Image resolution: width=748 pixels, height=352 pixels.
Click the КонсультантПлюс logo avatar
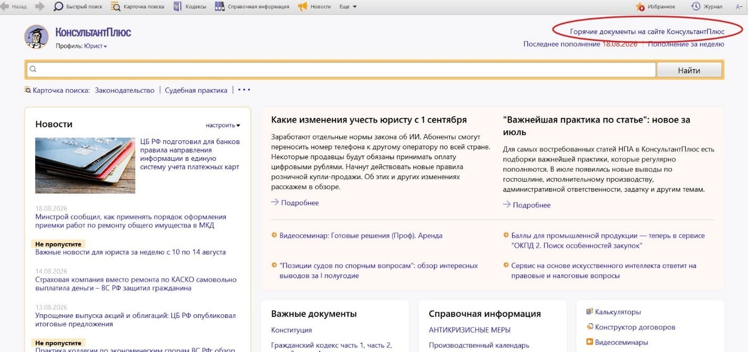click(36, 37)
